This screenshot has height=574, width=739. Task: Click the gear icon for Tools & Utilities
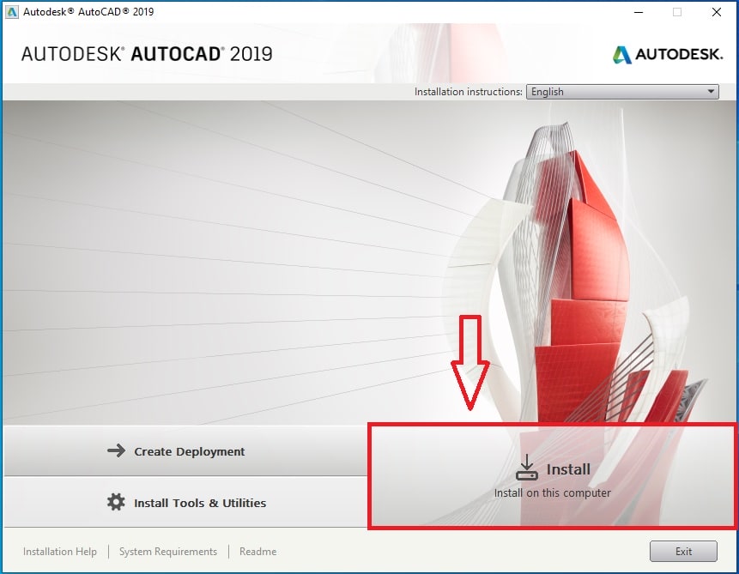click(116, 503)
